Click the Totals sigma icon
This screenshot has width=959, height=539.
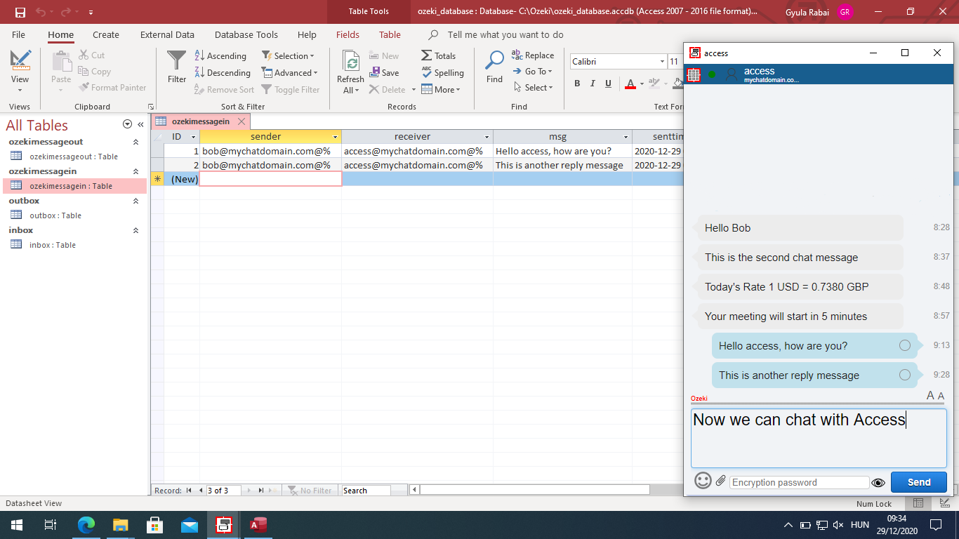click(x=427, y=56)
